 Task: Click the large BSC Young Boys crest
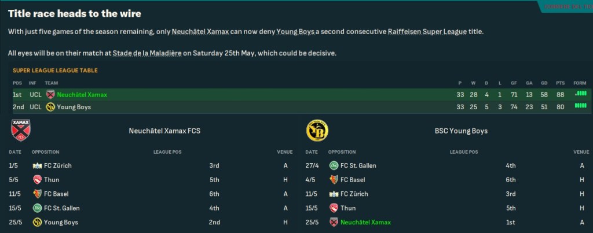[x=317, y=131]
